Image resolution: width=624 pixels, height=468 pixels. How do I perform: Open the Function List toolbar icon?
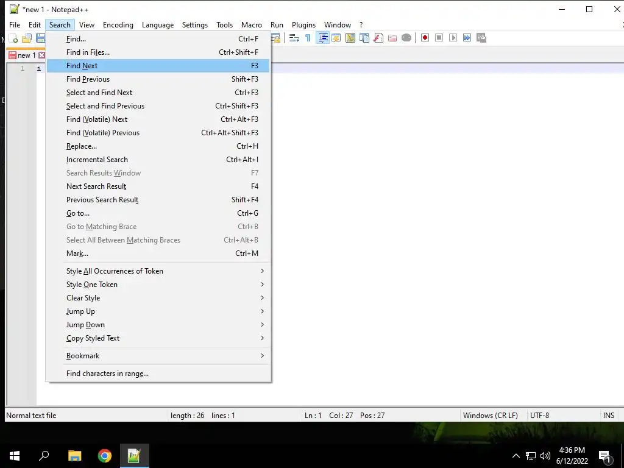pyautogui.click(x=378, y=38)
